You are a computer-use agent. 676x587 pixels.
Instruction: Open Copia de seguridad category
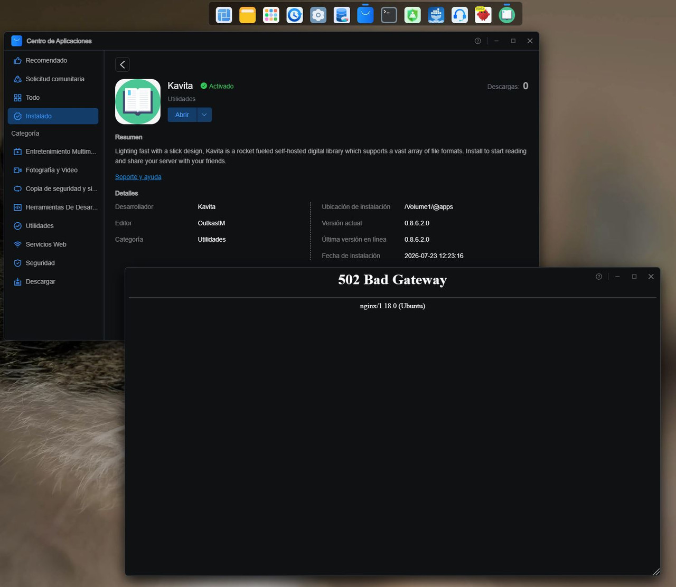pyautogui.click(x=53, y=188)
